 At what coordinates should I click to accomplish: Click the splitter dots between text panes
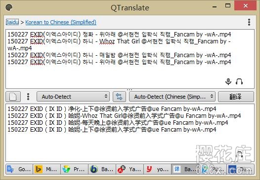130,90
